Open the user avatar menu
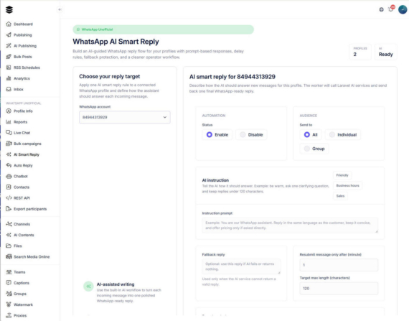409x321 pixels. point(403,9)
